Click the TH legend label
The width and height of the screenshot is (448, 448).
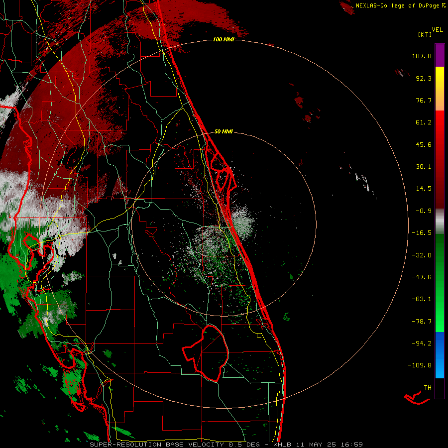pyautogui.click(x=428, y=387)
